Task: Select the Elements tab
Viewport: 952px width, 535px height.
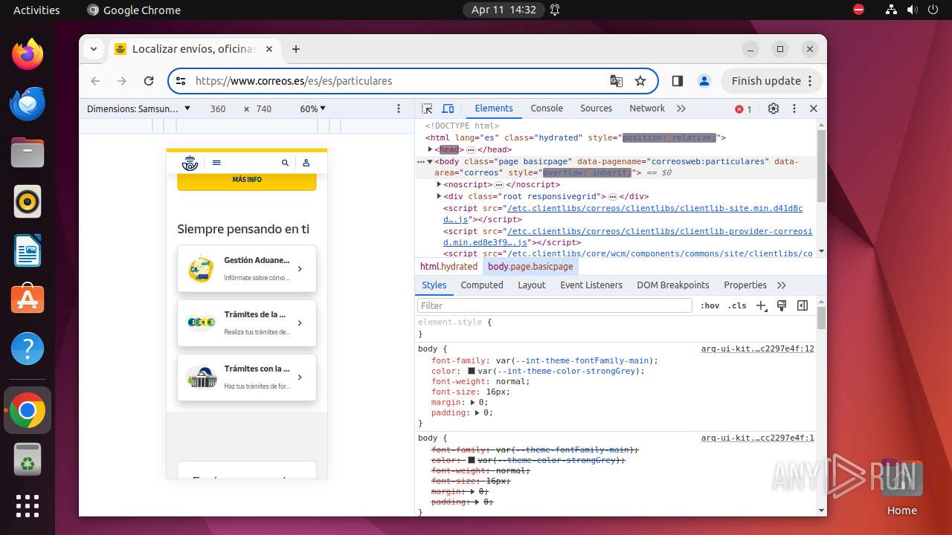Action: click(494, 108)
